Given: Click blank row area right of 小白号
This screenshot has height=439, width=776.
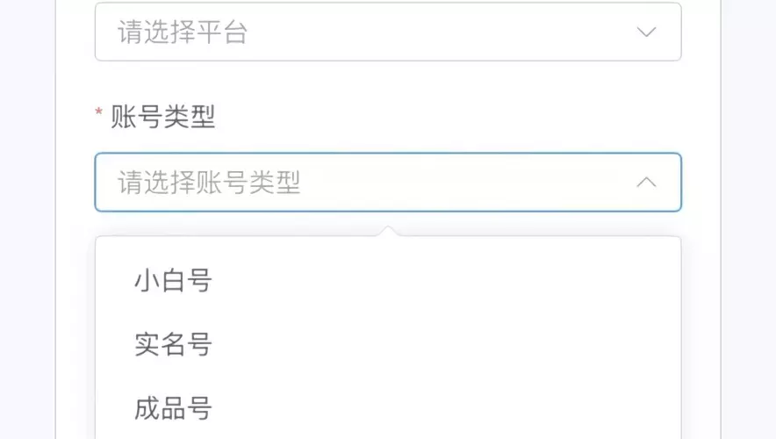Looking at the screenshot, I should 439,281.
